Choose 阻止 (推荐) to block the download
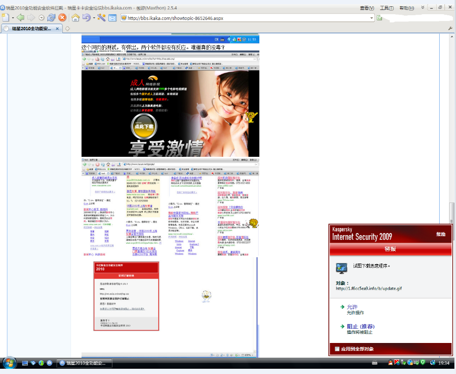Image resolution: width=456 pixels, height=374 pixels. [361, 327]
